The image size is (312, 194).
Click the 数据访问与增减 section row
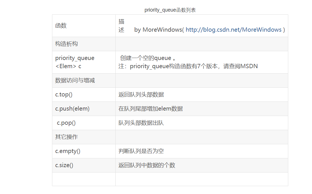[x=75, y=80]
